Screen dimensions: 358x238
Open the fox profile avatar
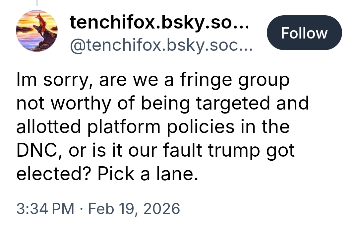tap(36, 31)
